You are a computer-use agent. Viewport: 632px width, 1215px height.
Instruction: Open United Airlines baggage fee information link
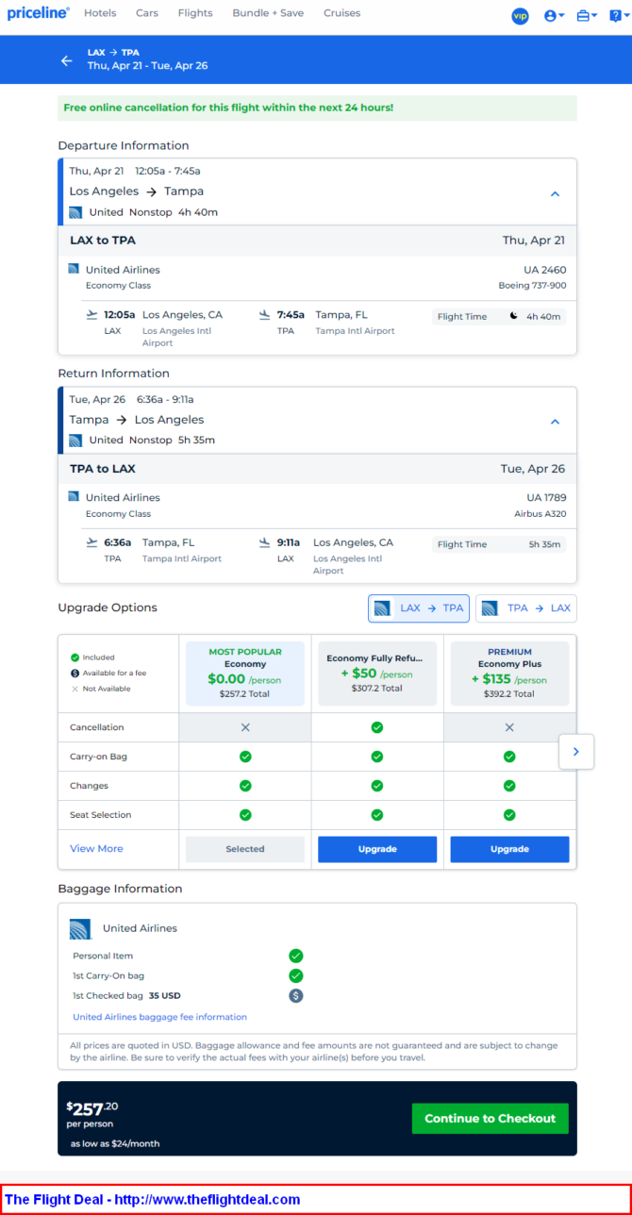click(159, 1017)
